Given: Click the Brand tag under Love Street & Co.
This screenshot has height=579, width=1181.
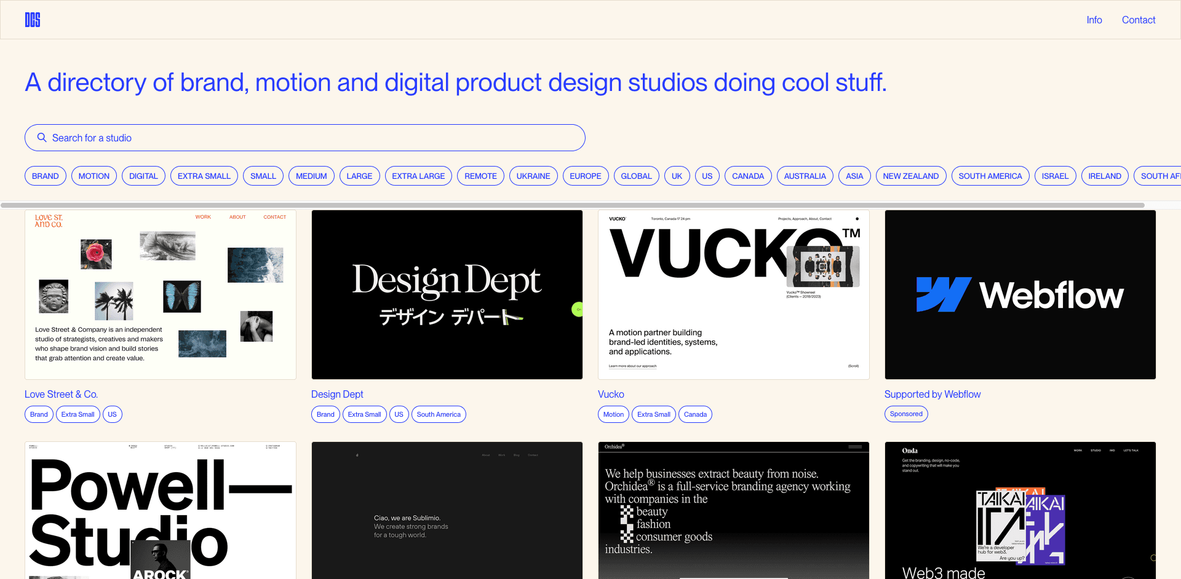Looking at the screenshot, I should (x=39, y=414).
